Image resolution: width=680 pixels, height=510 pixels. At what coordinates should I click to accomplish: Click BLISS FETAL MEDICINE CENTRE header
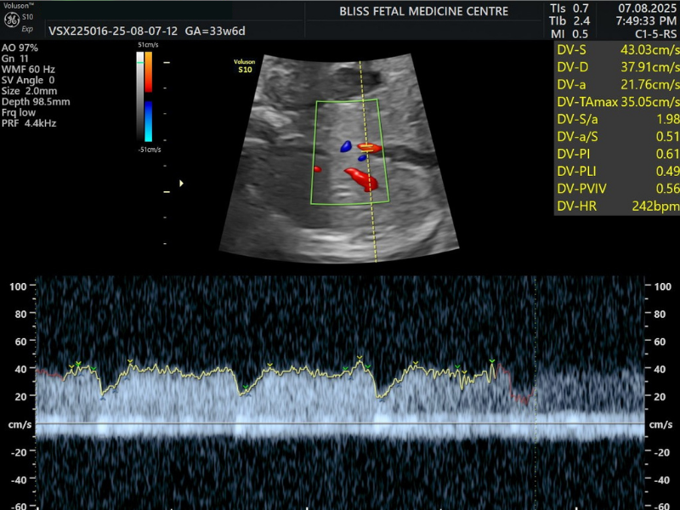[423, 11]
